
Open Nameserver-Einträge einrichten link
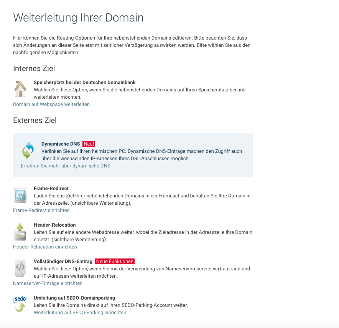coord(48,283)
